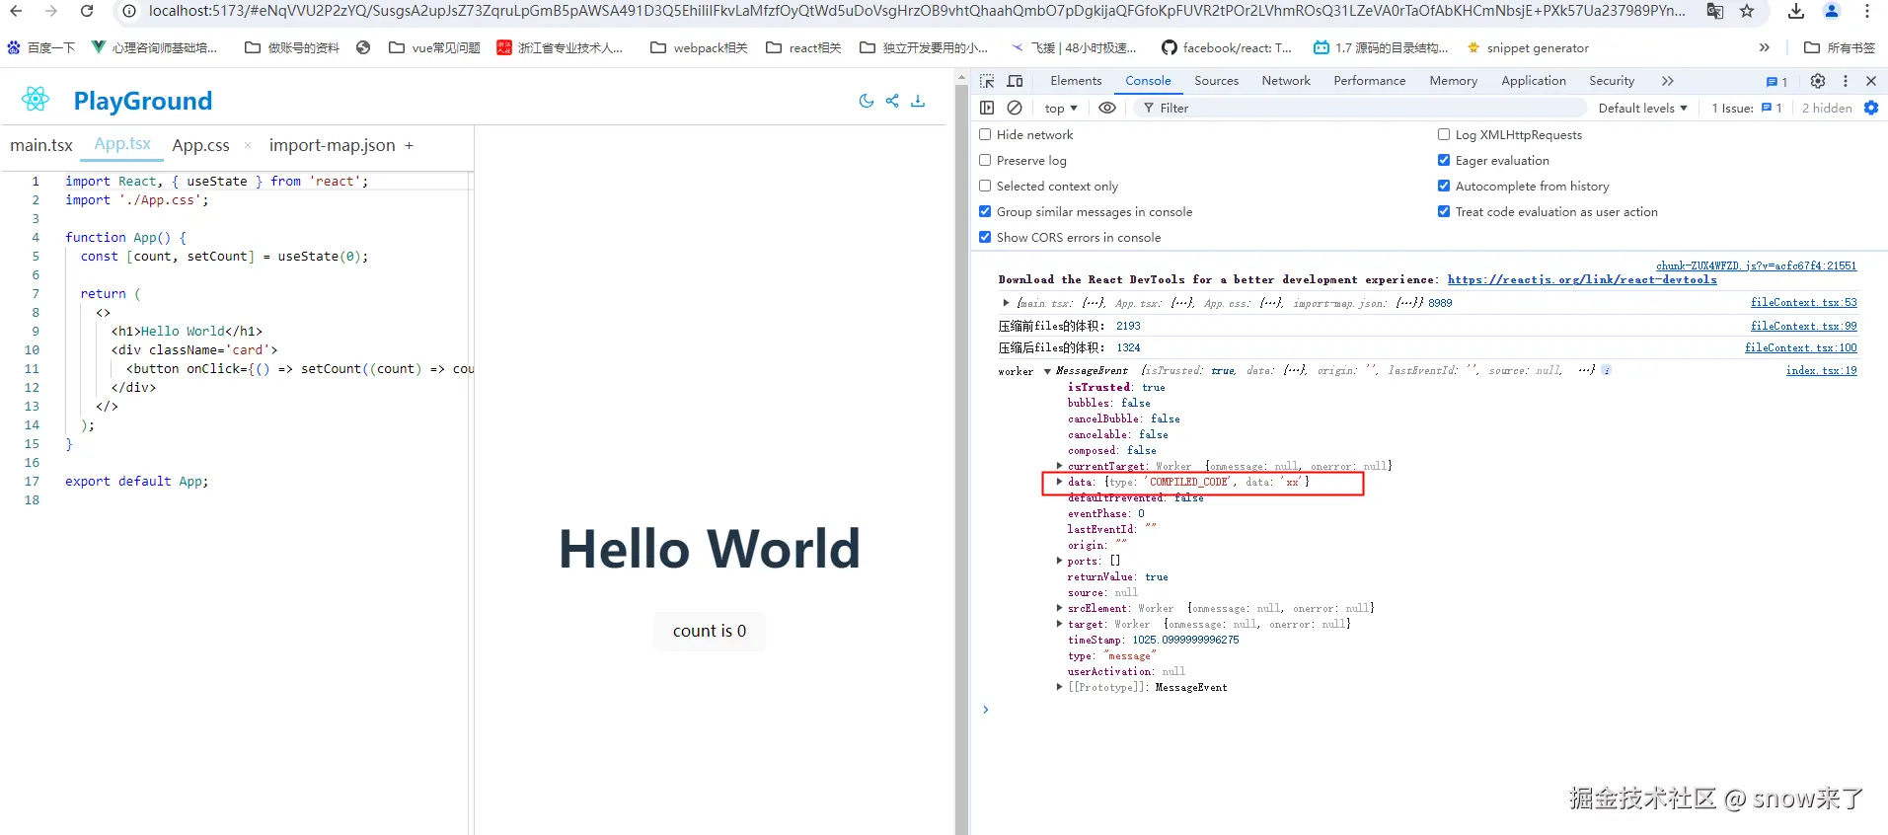The width and height of the screenshot is (1888, 835).
Task: Uncheck Eager evaluation
Action: coord(1444,160)
